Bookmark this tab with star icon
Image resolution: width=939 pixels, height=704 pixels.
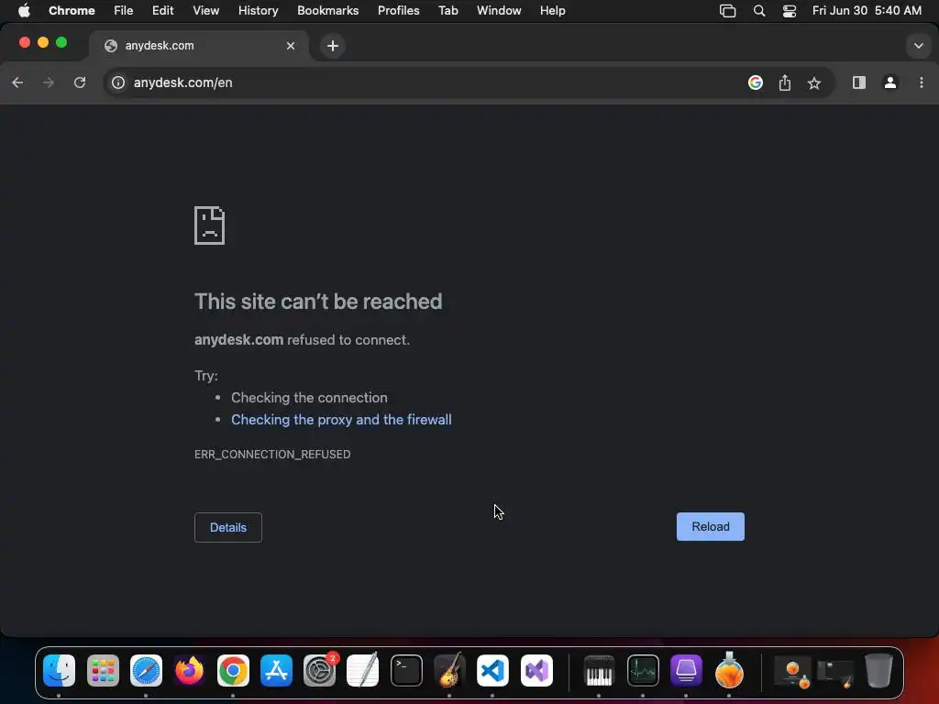coord(814,83)
